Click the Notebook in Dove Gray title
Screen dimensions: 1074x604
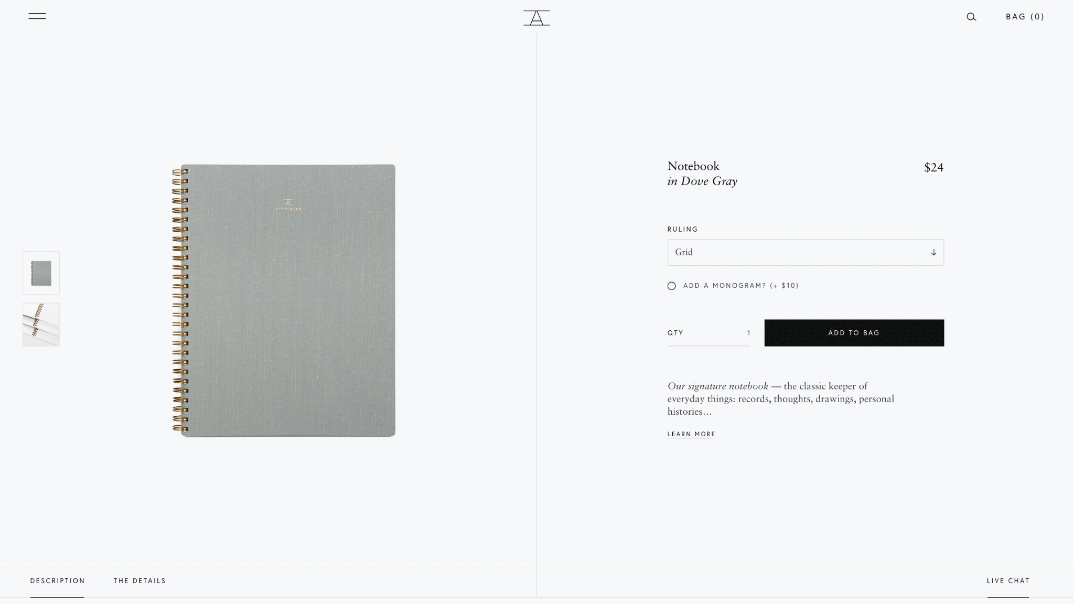702,174
